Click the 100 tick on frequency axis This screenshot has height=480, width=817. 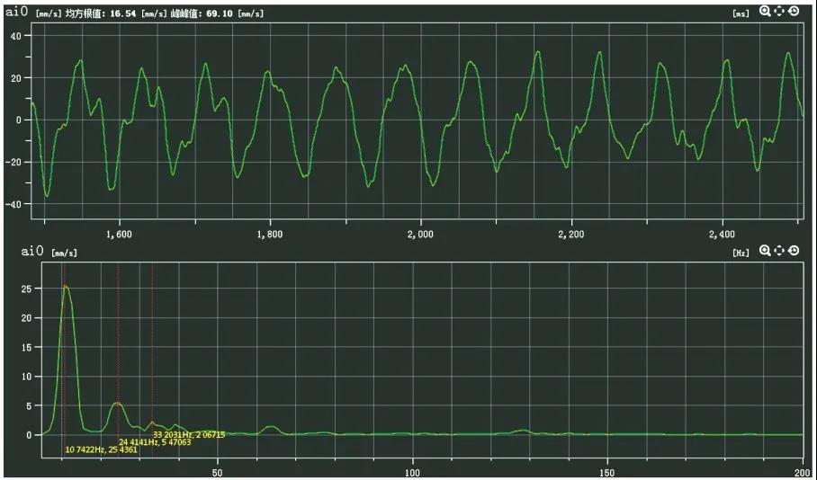(412, 471)
